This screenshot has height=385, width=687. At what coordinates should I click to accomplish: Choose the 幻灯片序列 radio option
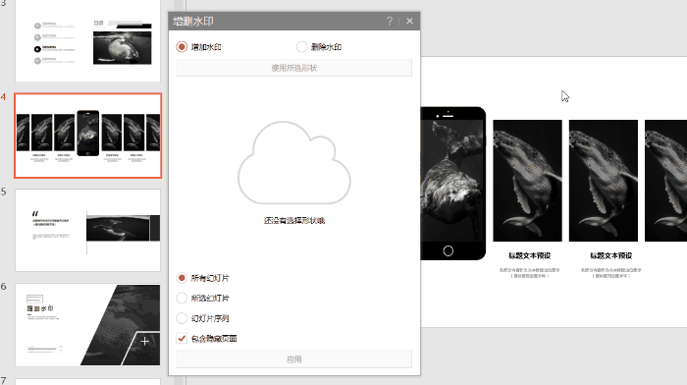[x=182, y=318]
